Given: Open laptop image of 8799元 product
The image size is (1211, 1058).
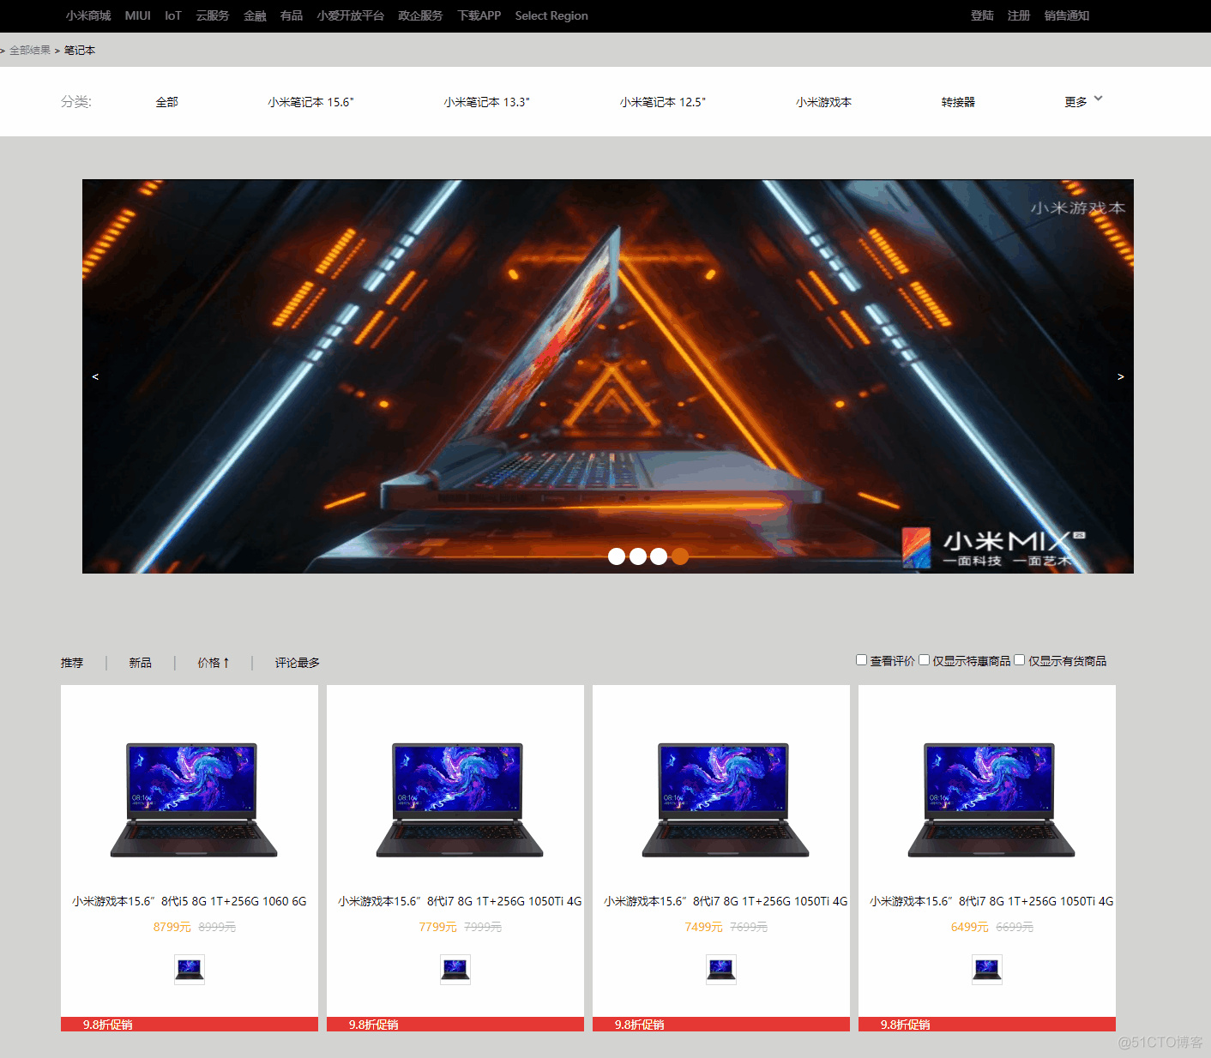Looking at the screenshot, I should 194,800.
